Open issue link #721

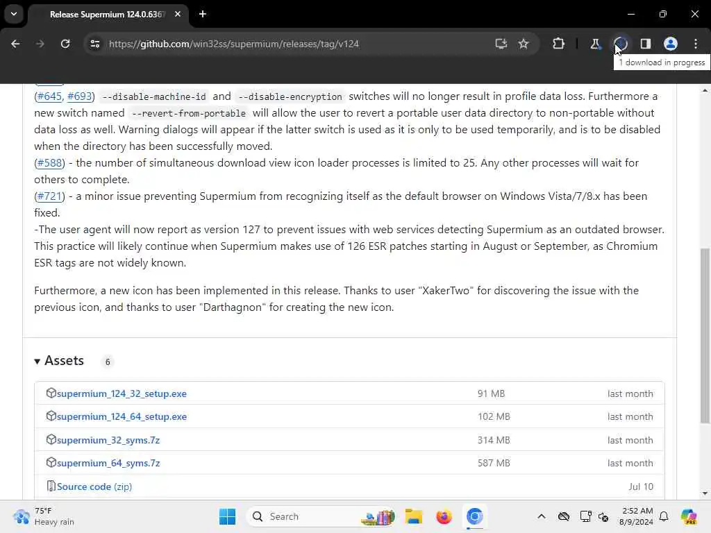(x=49, y=196)
